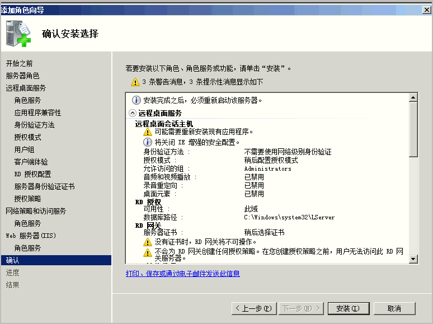This screenshot has height=324, width=433.
Task: Click the Administrators value
Action: point(267,168)
